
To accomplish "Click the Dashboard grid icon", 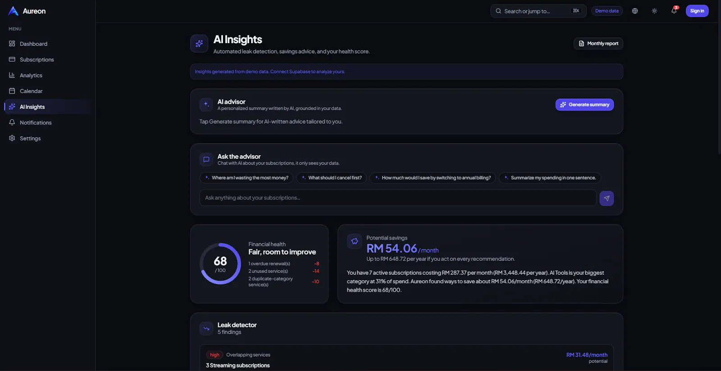I will [x=12, y=44].
